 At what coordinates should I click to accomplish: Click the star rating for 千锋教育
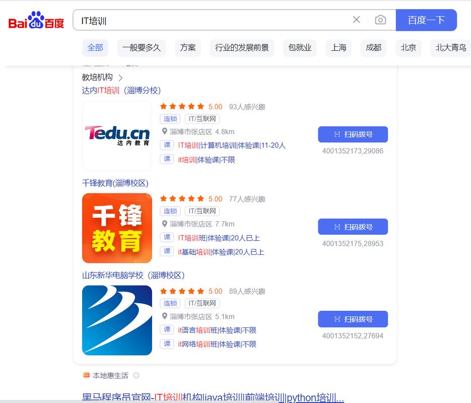click(182, 199)
